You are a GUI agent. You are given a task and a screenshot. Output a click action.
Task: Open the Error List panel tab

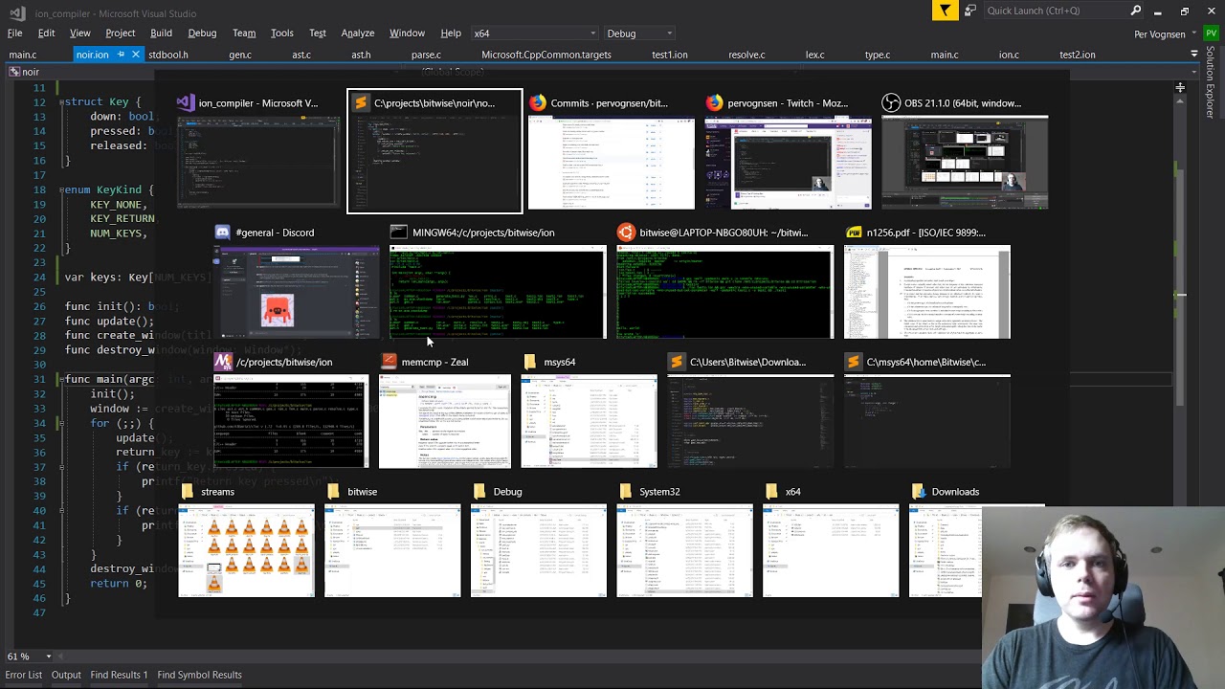pos(24,675)
